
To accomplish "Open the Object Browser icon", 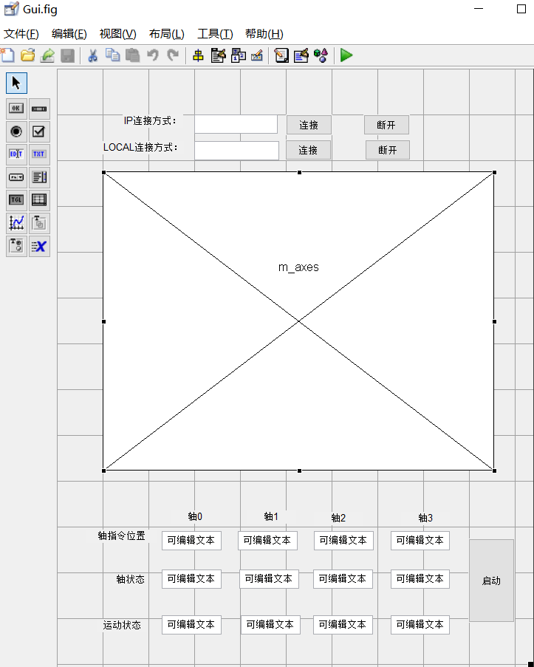I will (x=321, y=55).
